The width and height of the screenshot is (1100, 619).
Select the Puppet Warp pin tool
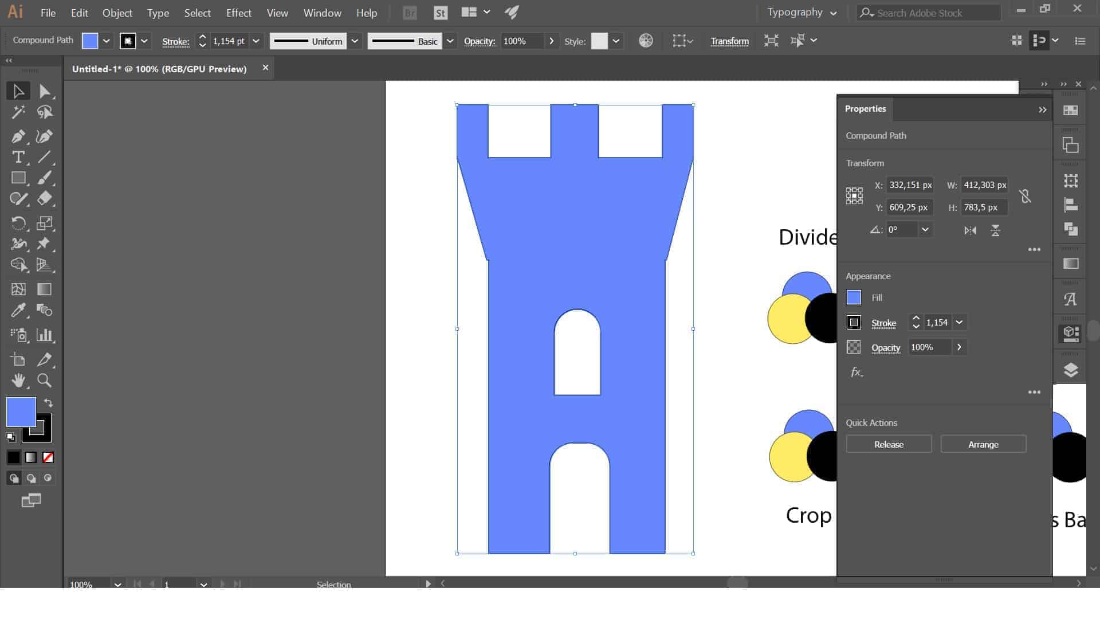coord(45,244)
